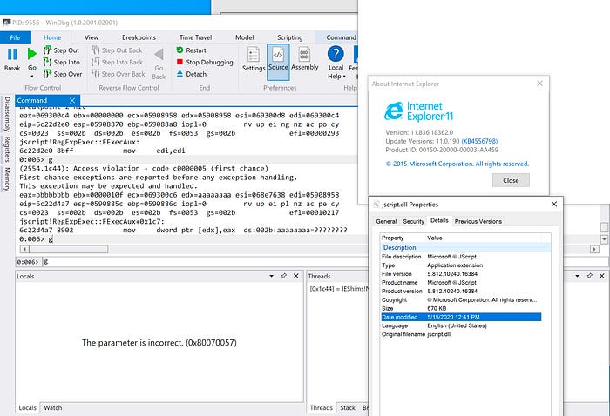Screen dimensions: 610x416
Task: Open Details tab in jscript.dll Properties
Action: [439, 220]
